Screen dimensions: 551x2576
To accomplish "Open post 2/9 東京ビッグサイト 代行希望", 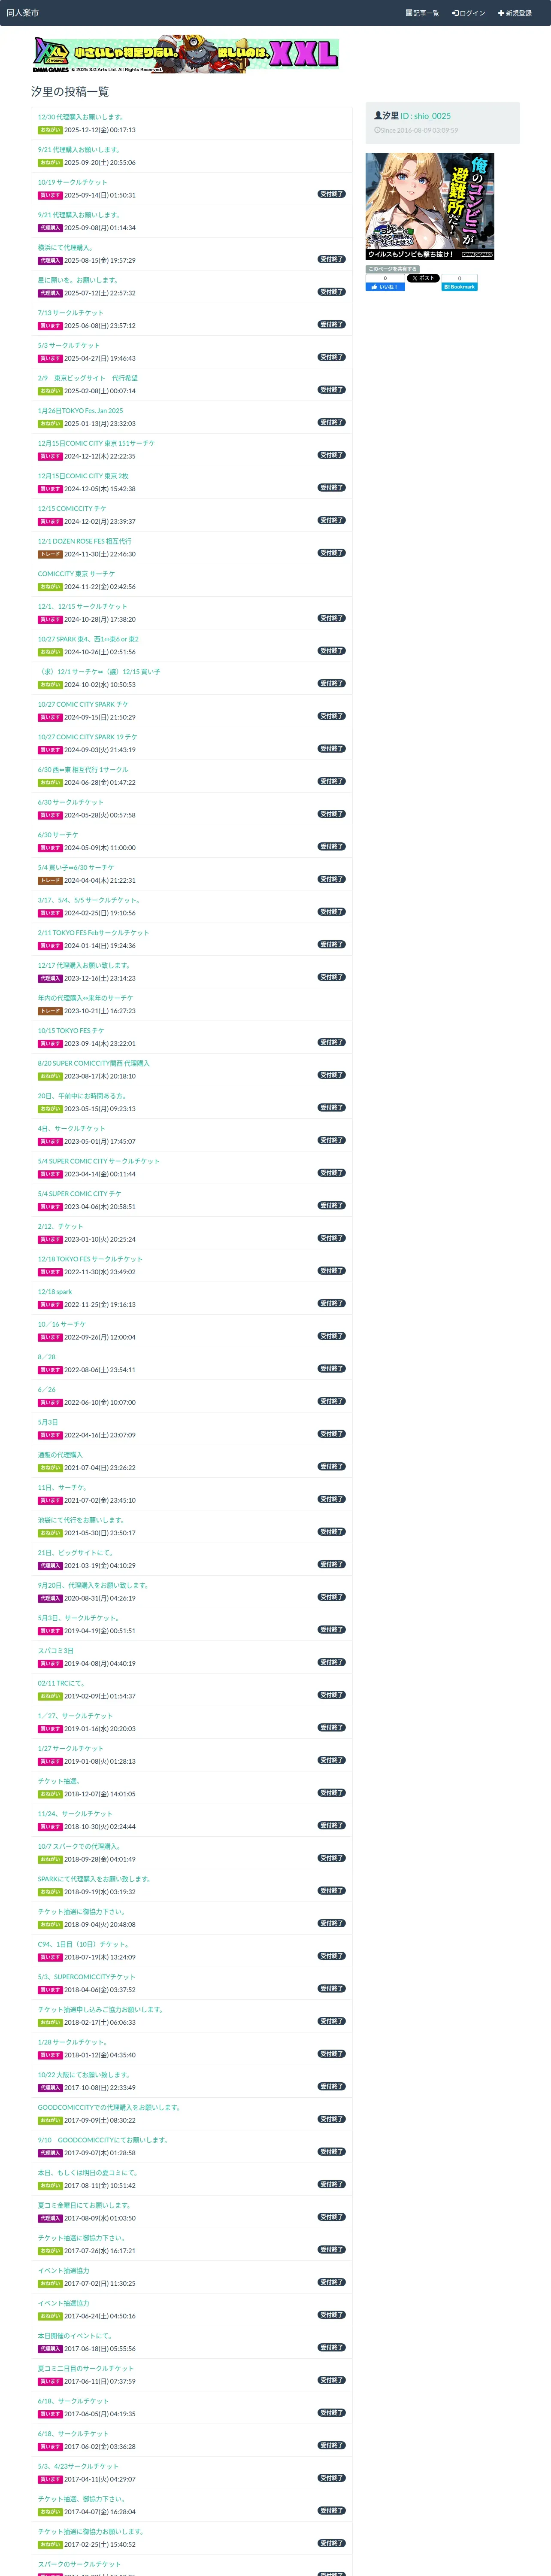I will 88,378.
